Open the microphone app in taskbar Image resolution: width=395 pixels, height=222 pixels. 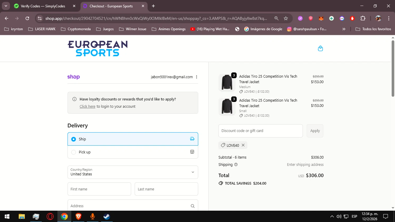(x=92, y=216)
